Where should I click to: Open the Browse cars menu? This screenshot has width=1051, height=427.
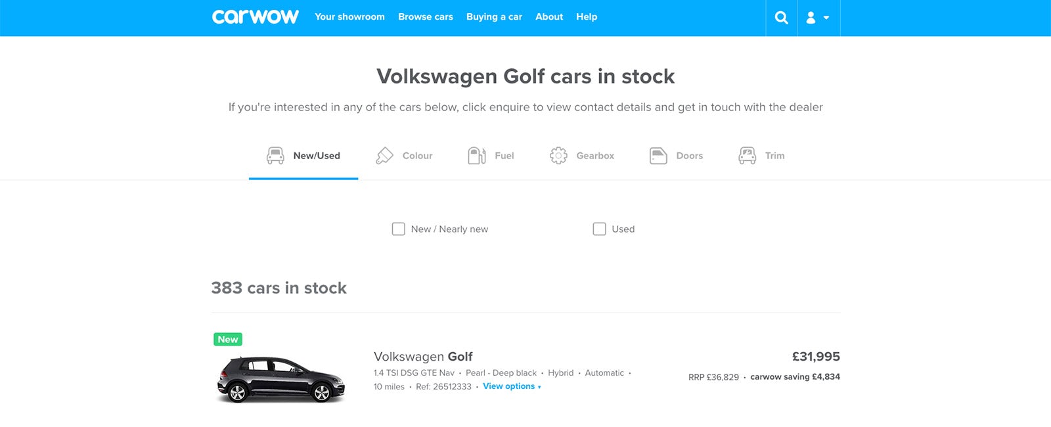tap(425, 17)
